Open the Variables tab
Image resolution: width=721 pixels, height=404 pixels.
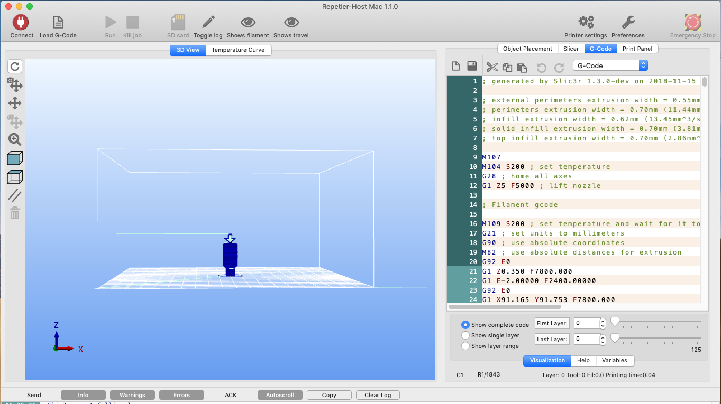(615, 360)
